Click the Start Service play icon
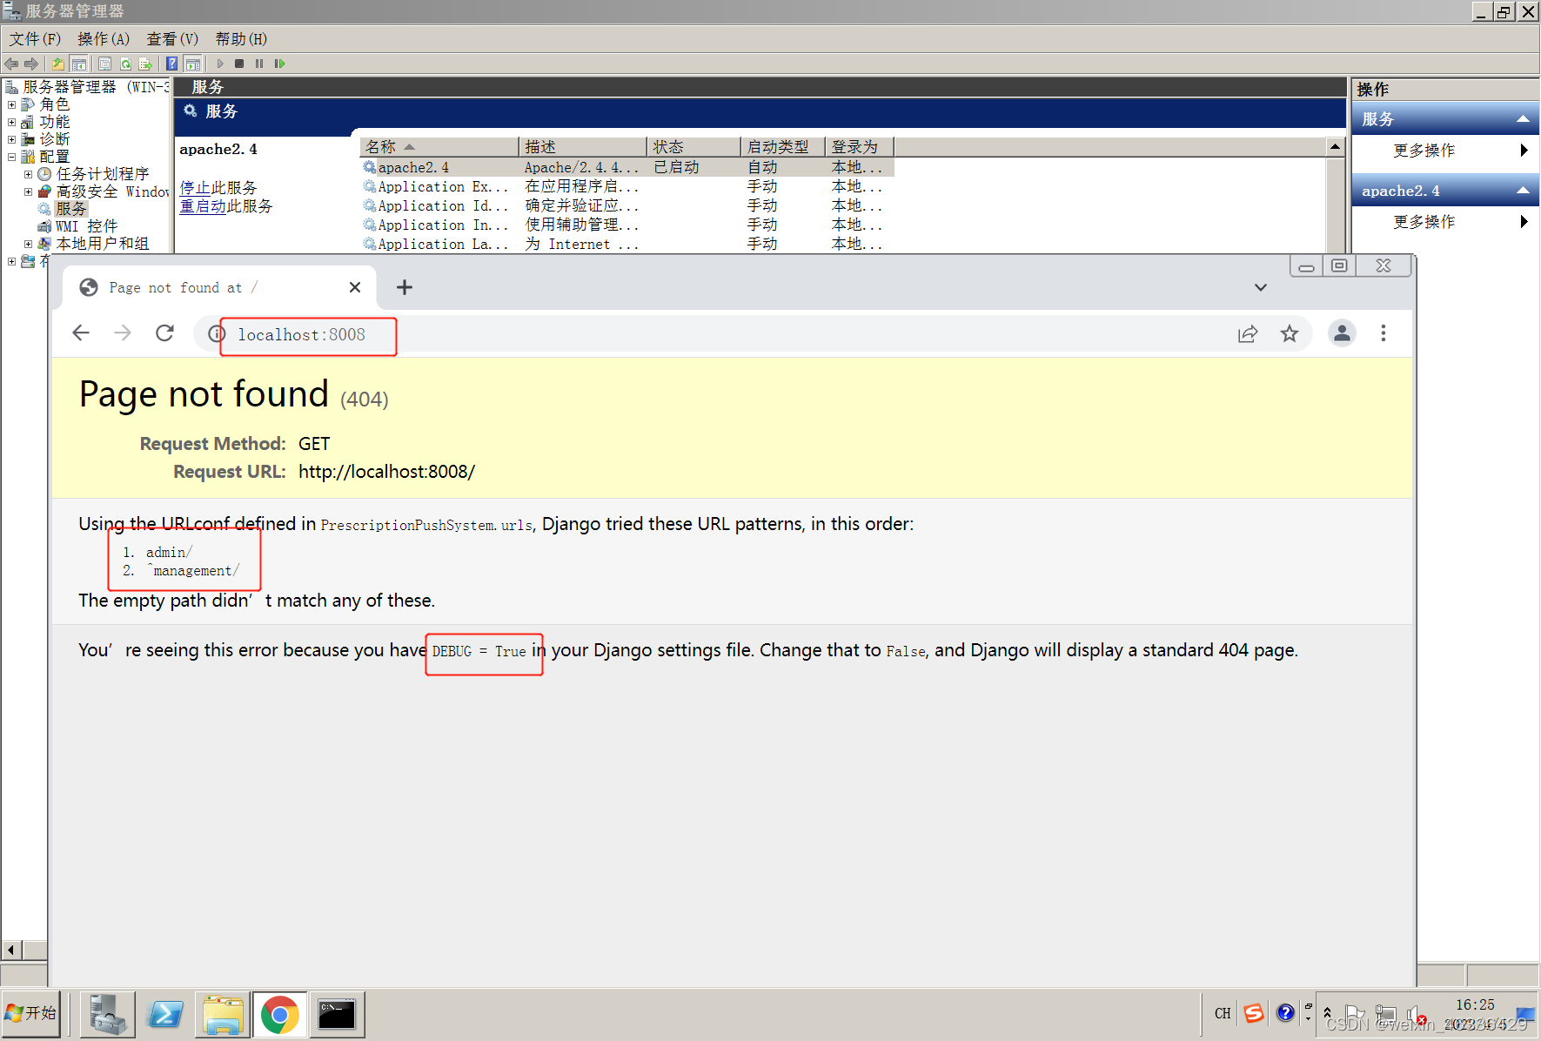This screenshot has width=1541, height=1041. coord(220,64)
